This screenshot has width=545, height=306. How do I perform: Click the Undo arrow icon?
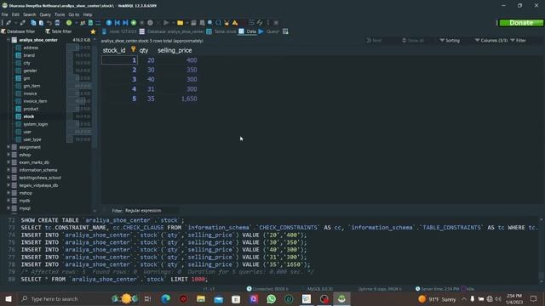pos(49,23)
